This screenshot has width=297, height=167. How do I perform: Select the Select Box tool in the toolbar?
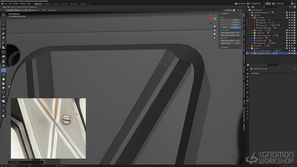[3, 15]
